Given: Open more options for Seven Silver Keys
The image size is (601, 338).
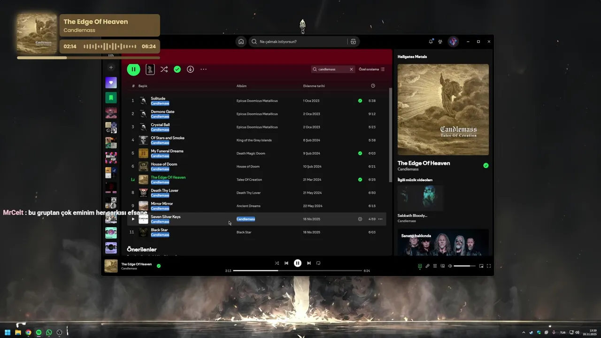Looking at the screenshot, I should (x=380, y=219).
